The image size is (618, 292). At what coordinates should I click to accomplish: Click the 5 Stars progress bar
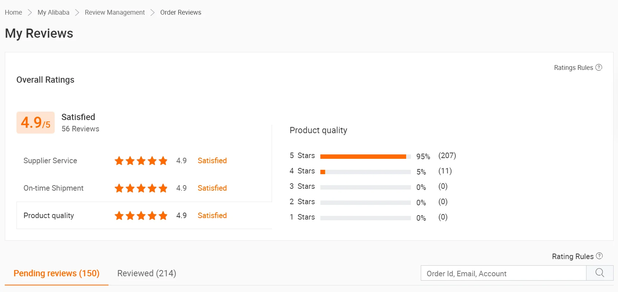coord(365,157)
